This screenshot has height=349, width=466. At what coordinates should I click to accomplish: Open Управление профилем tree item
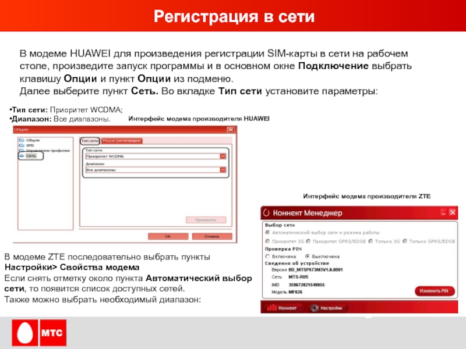tap(48, 151)
